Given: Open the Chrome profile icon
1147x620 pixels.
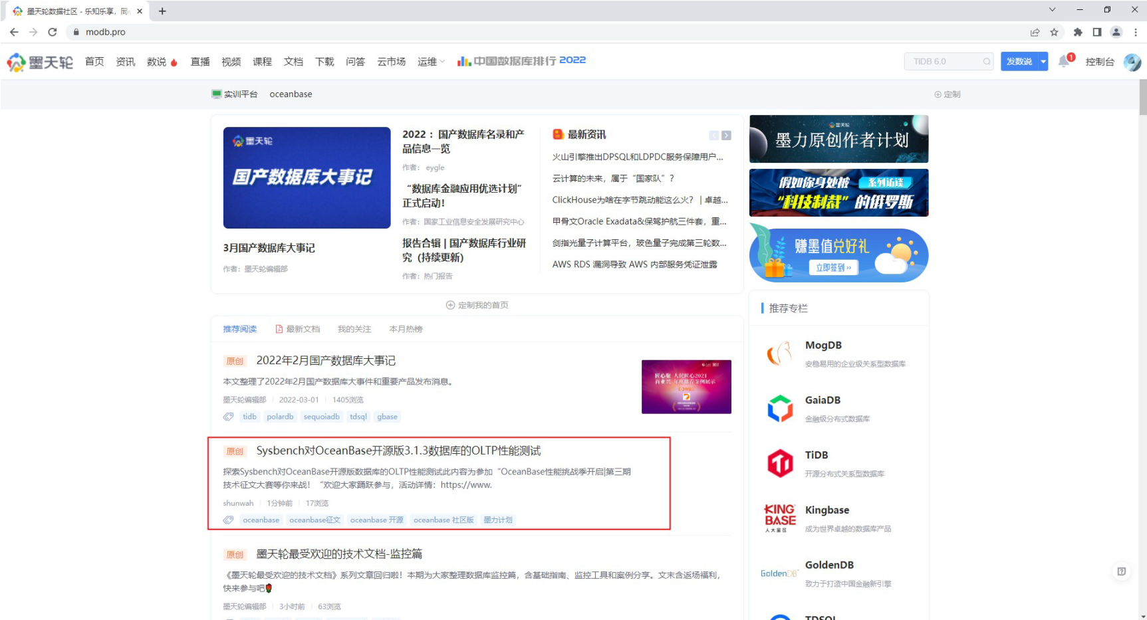Looking at the screenshot, I should pyautogui.click(x=1116, y=32).
